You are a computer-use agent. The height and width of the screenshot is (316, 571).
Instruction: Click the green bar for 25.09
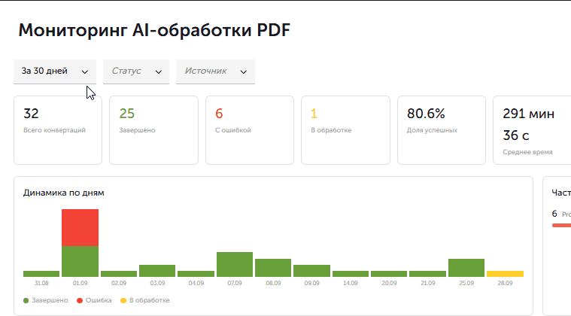pos(466,268)
